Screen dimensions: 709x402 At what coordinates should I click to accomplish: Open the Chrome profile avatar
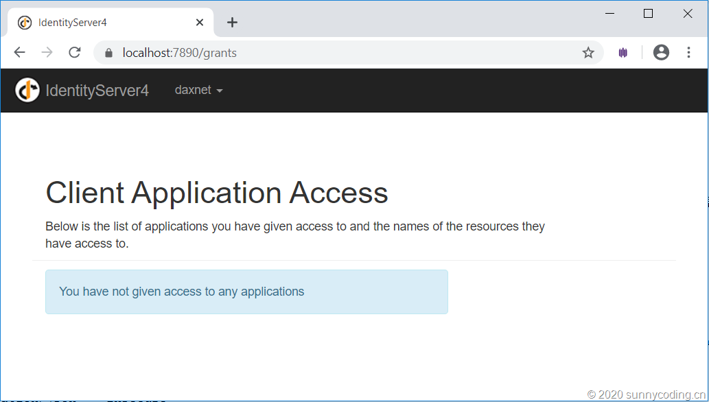(661, 53)
